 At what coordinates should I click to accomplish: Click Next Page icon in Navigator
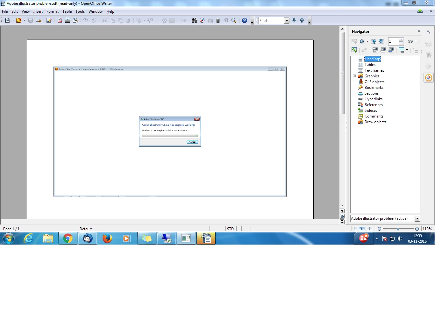(x=382, y=41)
